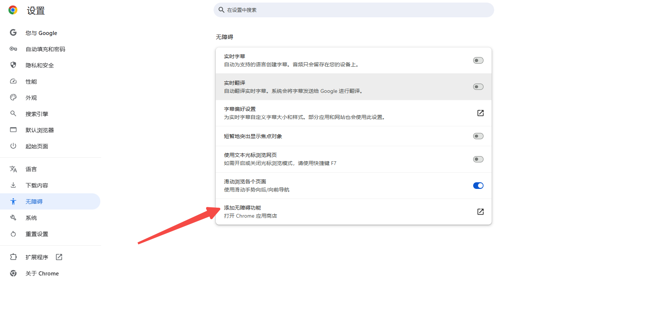Open 系统 settings
Image resolution: width=662 pixels, height=313 pixels.
(x=50, y=218)
